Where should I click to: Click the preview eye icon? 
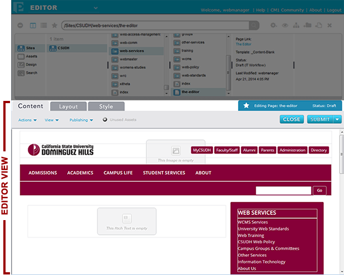[x=285, y=26]
